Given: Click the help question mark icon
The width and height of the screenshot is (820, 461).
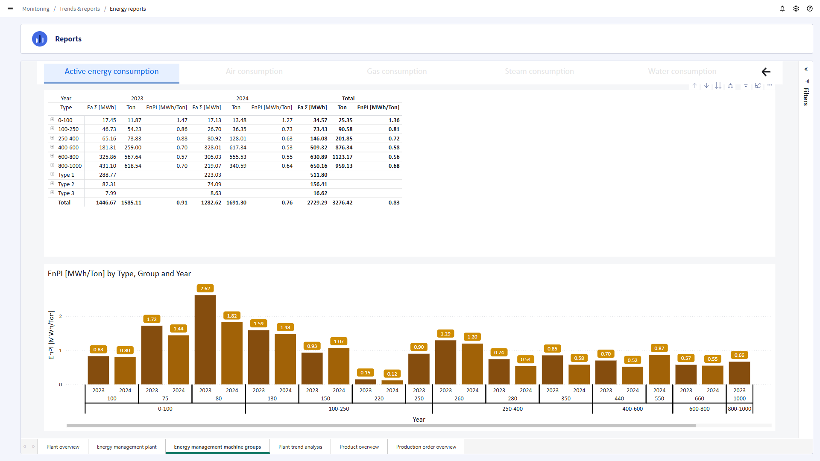Looking at the screenshot, I should [x=810, y=9].
